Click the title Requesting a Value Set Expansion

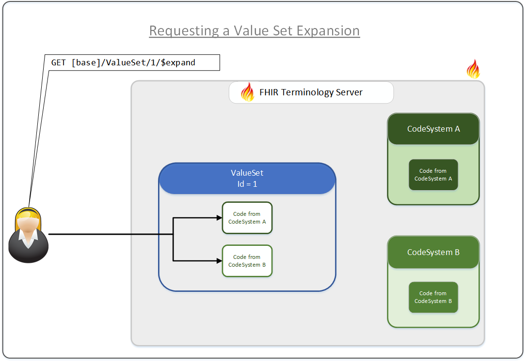click(x=254, y=30)
